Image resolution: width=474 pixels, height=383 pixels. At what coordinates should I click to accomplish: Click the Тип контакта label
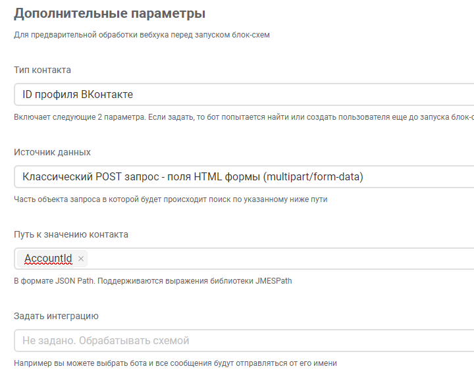(42, 70)
